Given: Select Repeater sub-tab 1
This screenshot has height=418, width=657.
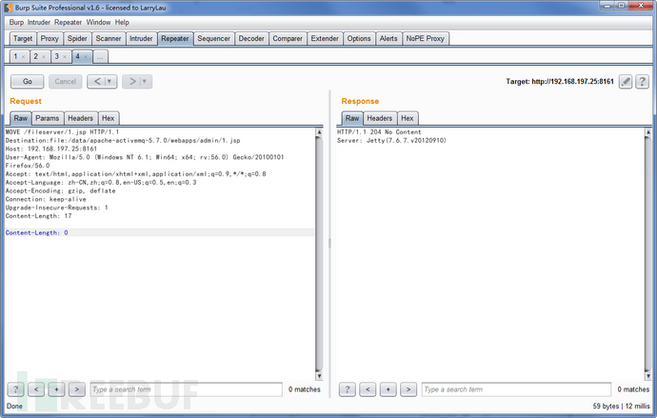Looking at the screenshot, I should point(15,56).
